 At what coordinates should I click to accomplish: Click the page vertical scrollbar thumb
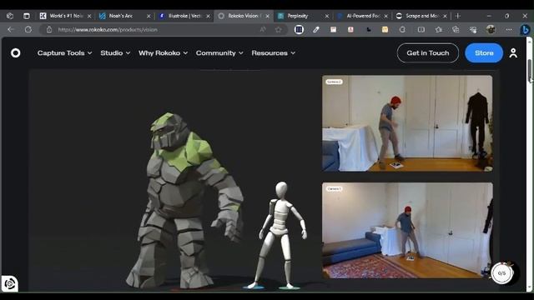coord(530,70)
